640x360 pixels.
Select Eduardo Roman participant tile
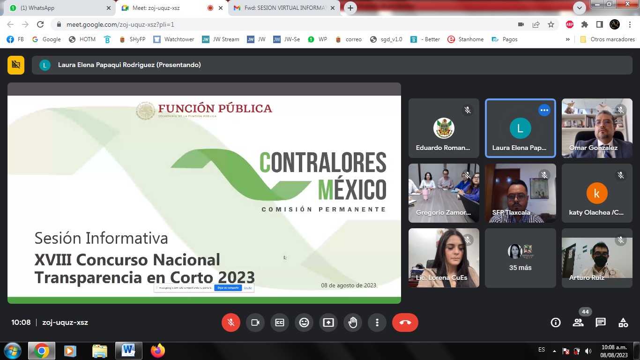point(444,128)
